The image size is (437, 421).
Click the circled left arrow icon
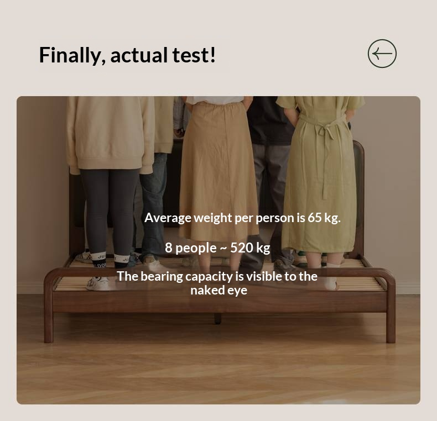point(382,54)
